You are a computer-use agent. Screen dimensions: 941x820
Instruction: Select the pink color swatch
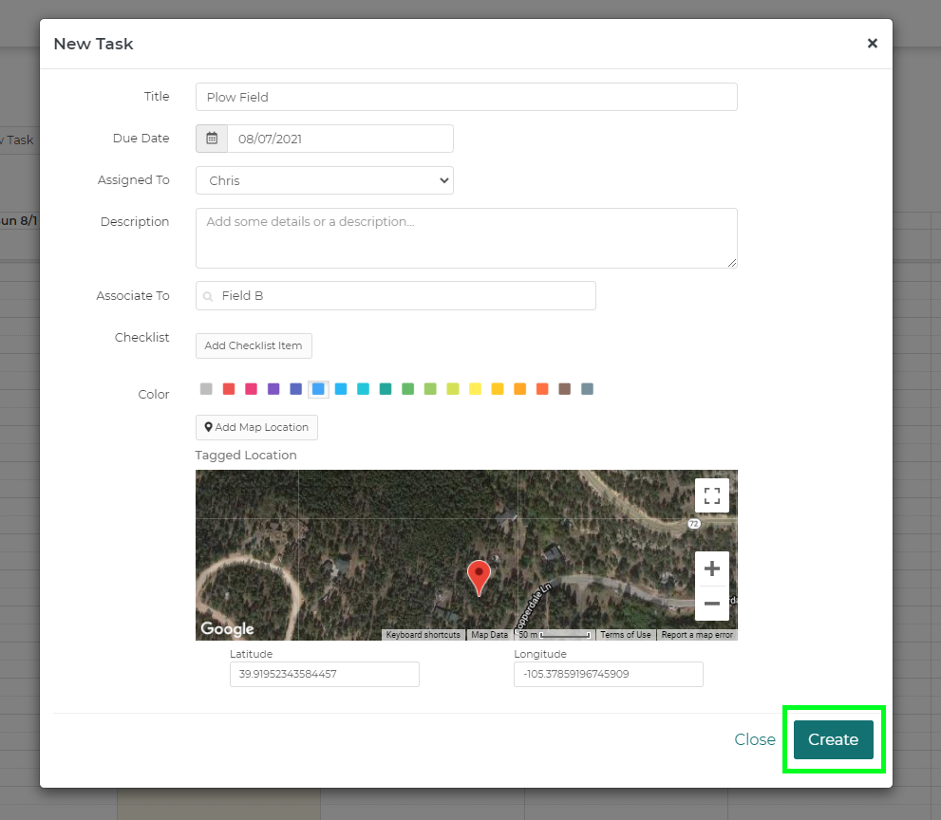pos(251,389)
